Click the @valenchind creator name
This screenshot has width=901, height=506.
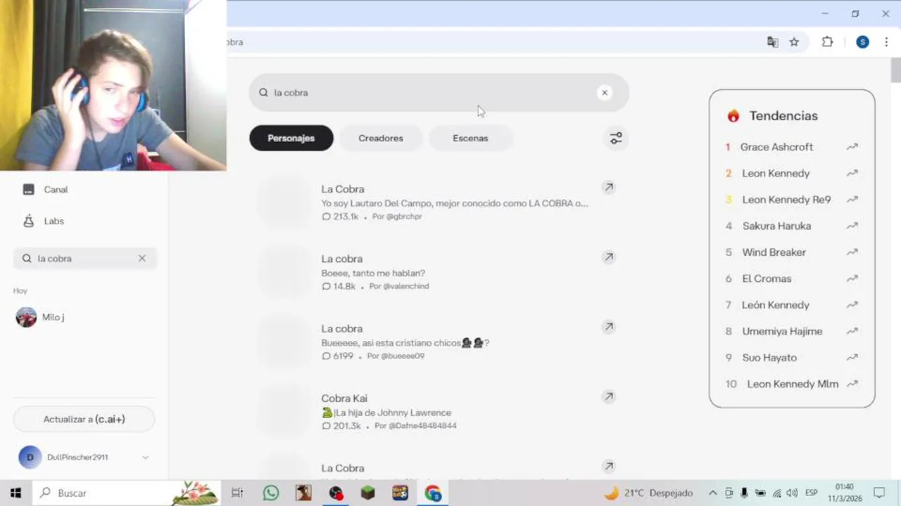click(406, 286)
